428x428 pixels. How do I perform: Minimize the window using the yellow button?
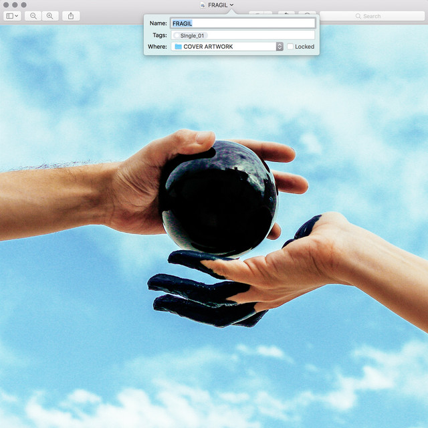click(14, 5)
